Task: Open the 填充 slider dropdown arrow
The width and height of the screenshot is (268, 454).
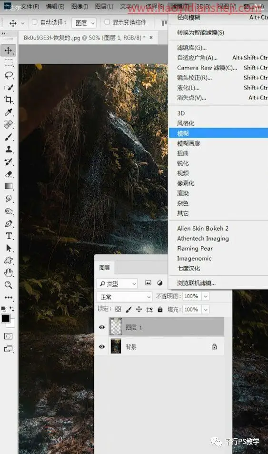Action: [x=206, y=310]
